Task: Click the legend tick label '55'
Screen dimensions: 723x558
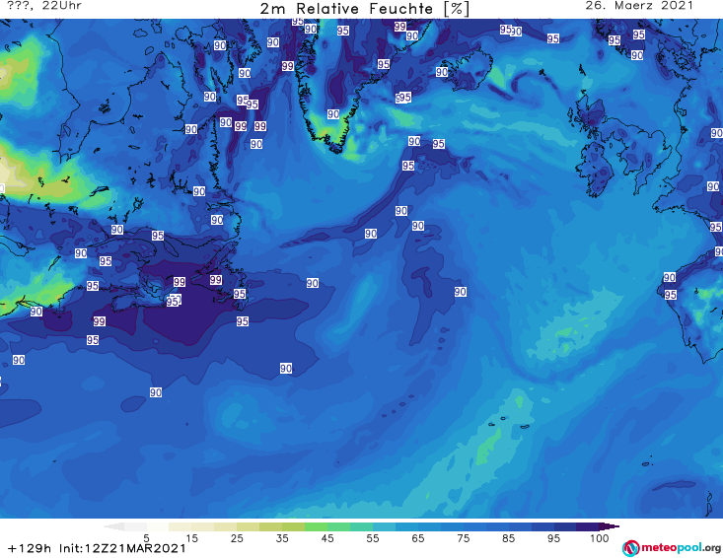Action: pos(373,538)
